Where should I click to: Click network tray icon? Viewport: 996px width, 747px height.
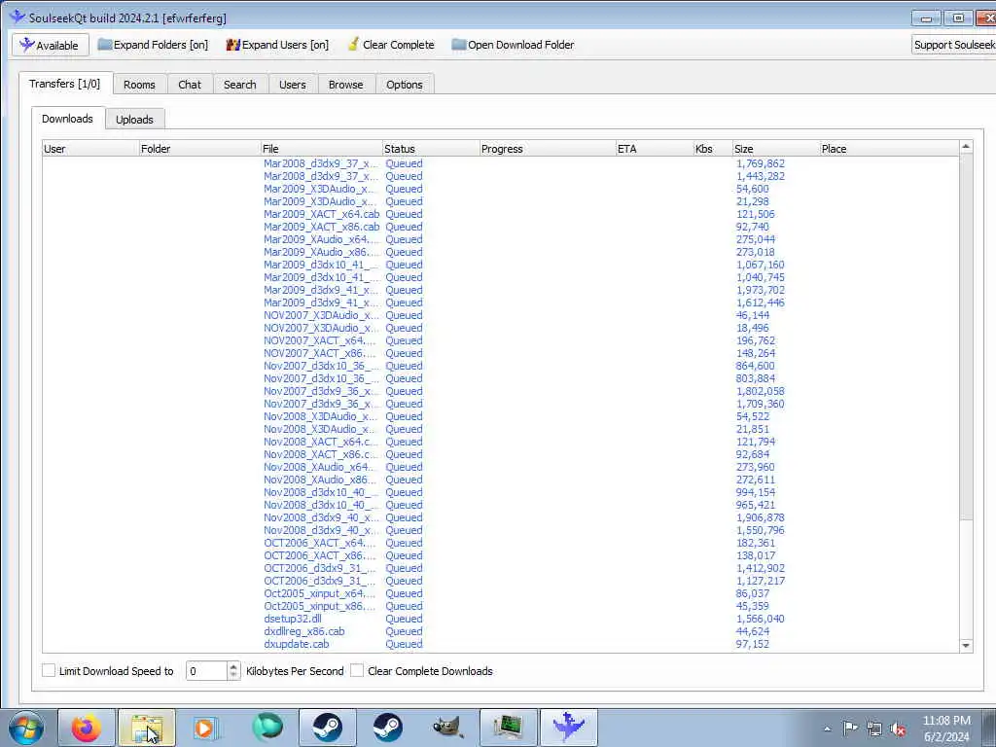tap(874, 729)
